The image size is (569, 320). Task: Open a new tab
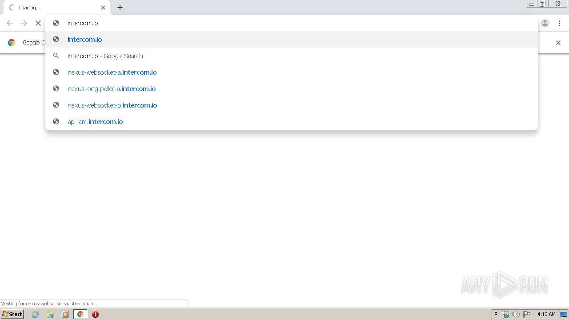pos(120,8)
